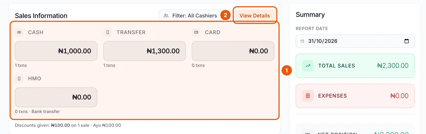
Task: Click the Discounts given summary text
Action: (x=68, y=125)
